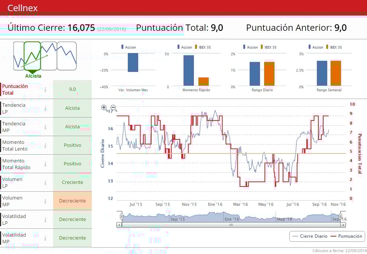Screen dimensions: 367x254
Task: Open info icon for Volatilidad MP row
Action: click(45, 238)
